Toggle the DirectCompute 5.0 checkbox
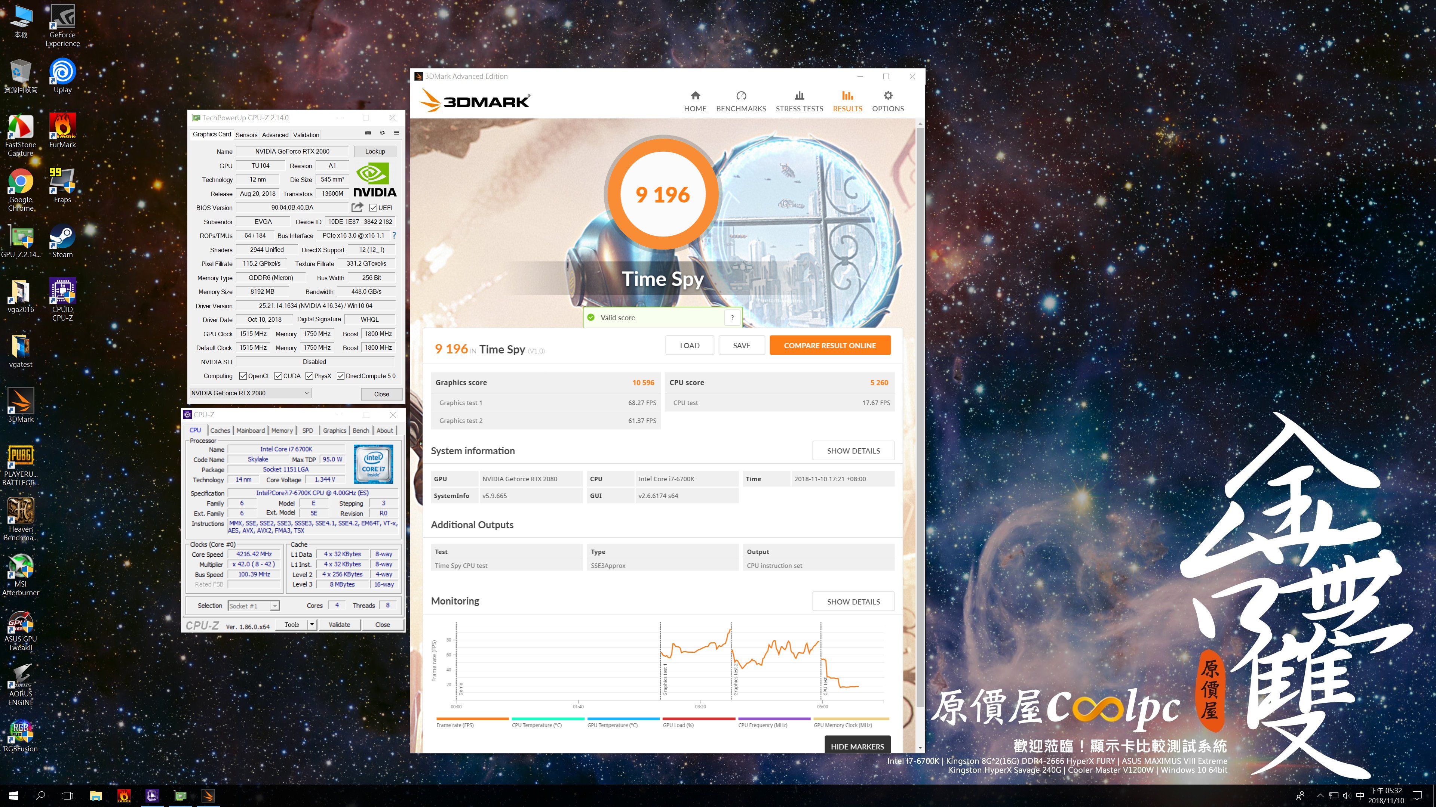Viewport: 1436px width, 807px height. (x=340, y=376)
